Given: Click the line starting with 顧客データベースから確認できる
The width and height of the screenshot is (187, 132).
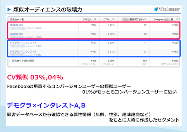Looking at the screenshot, I should click(79, 114).
